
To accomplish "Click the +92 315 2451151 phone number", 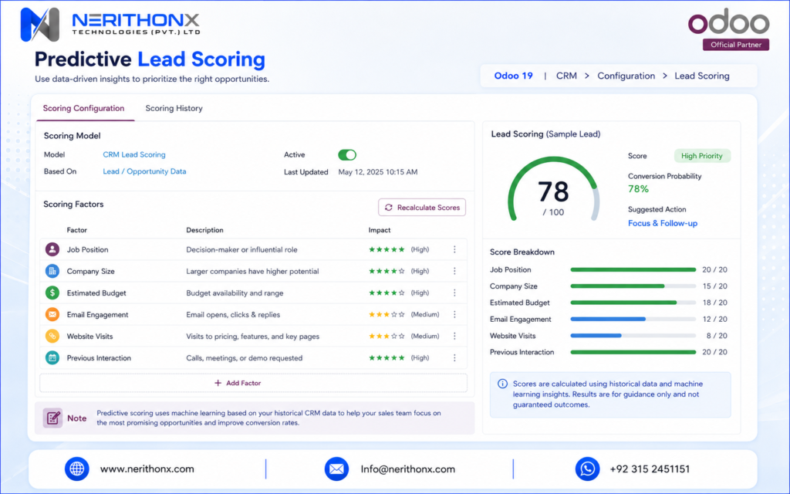I will 650,469.
